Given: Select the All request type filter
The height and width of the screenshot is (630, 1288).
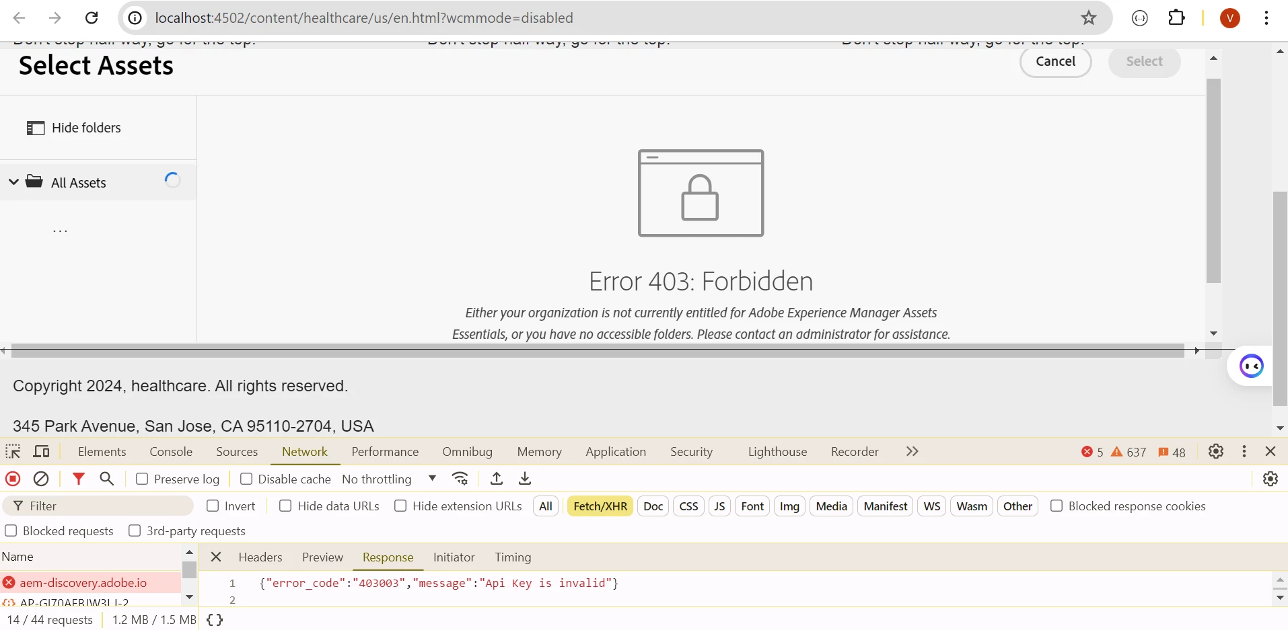Looking at the screenshot, I should click(x=546, y=506).
